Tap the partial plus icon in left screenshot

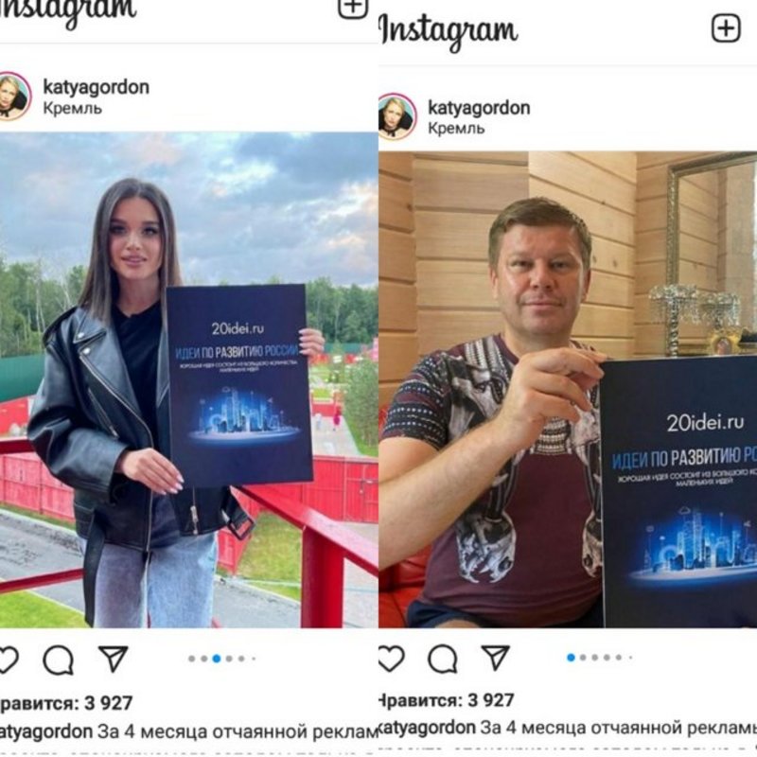tap(352, 9)
